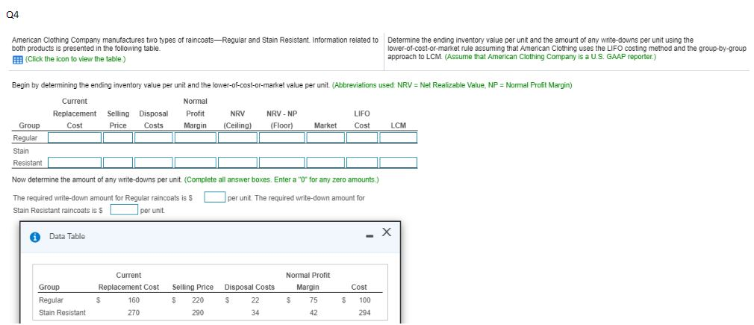Select Regular NRV - NP Floor input
This screenshot has width=754, height=325.
point(281,137)
